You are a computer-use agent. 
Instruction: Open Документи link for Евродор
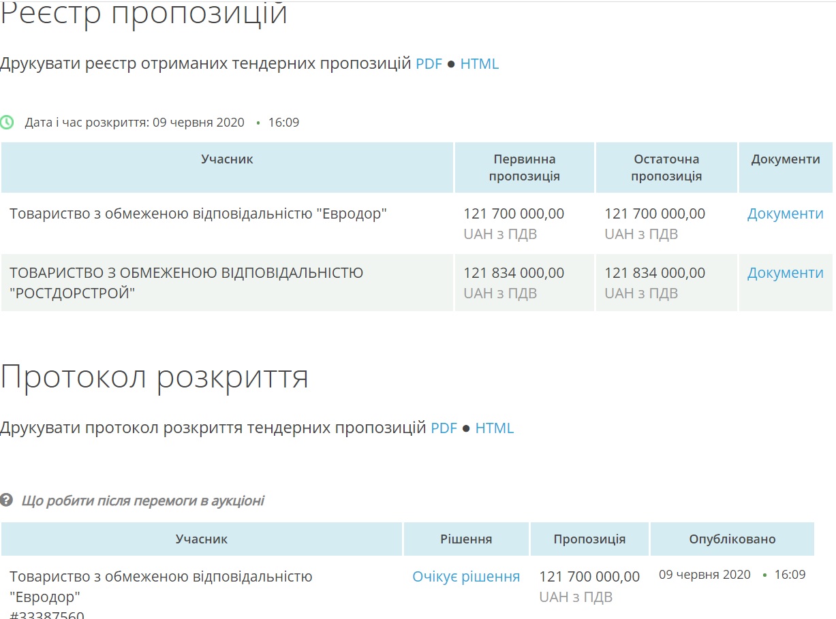click(x=785, y=214)
